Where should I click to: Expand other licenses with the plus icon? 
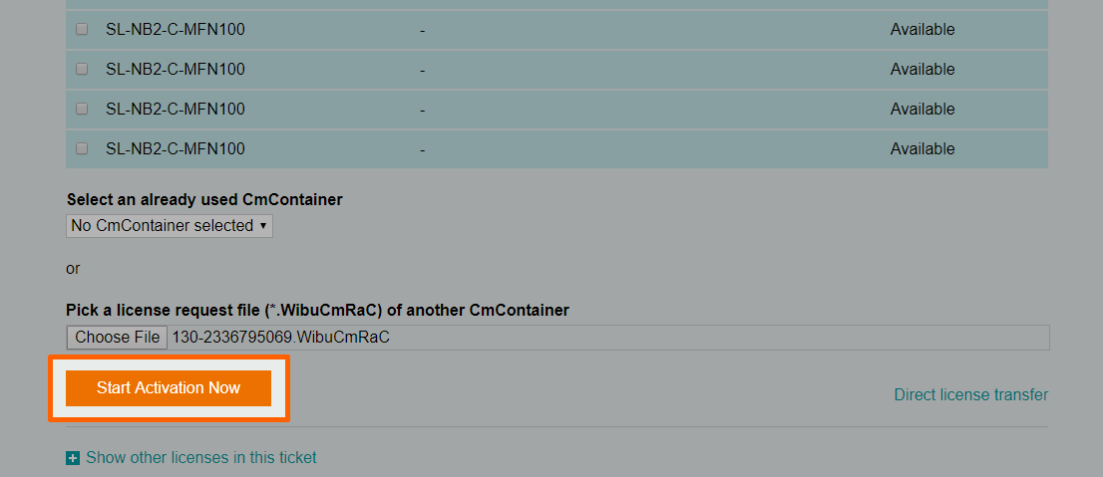click(73, 458)
